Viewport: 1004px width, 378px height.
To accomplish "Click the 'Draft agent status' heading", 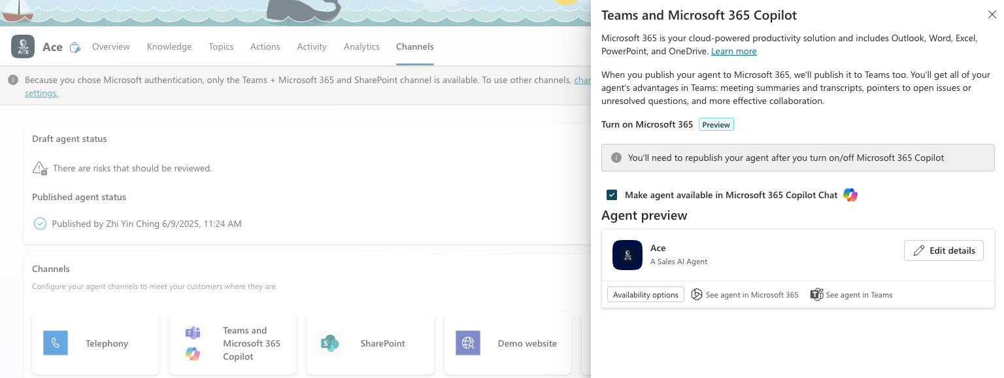I will pos(69,139).
